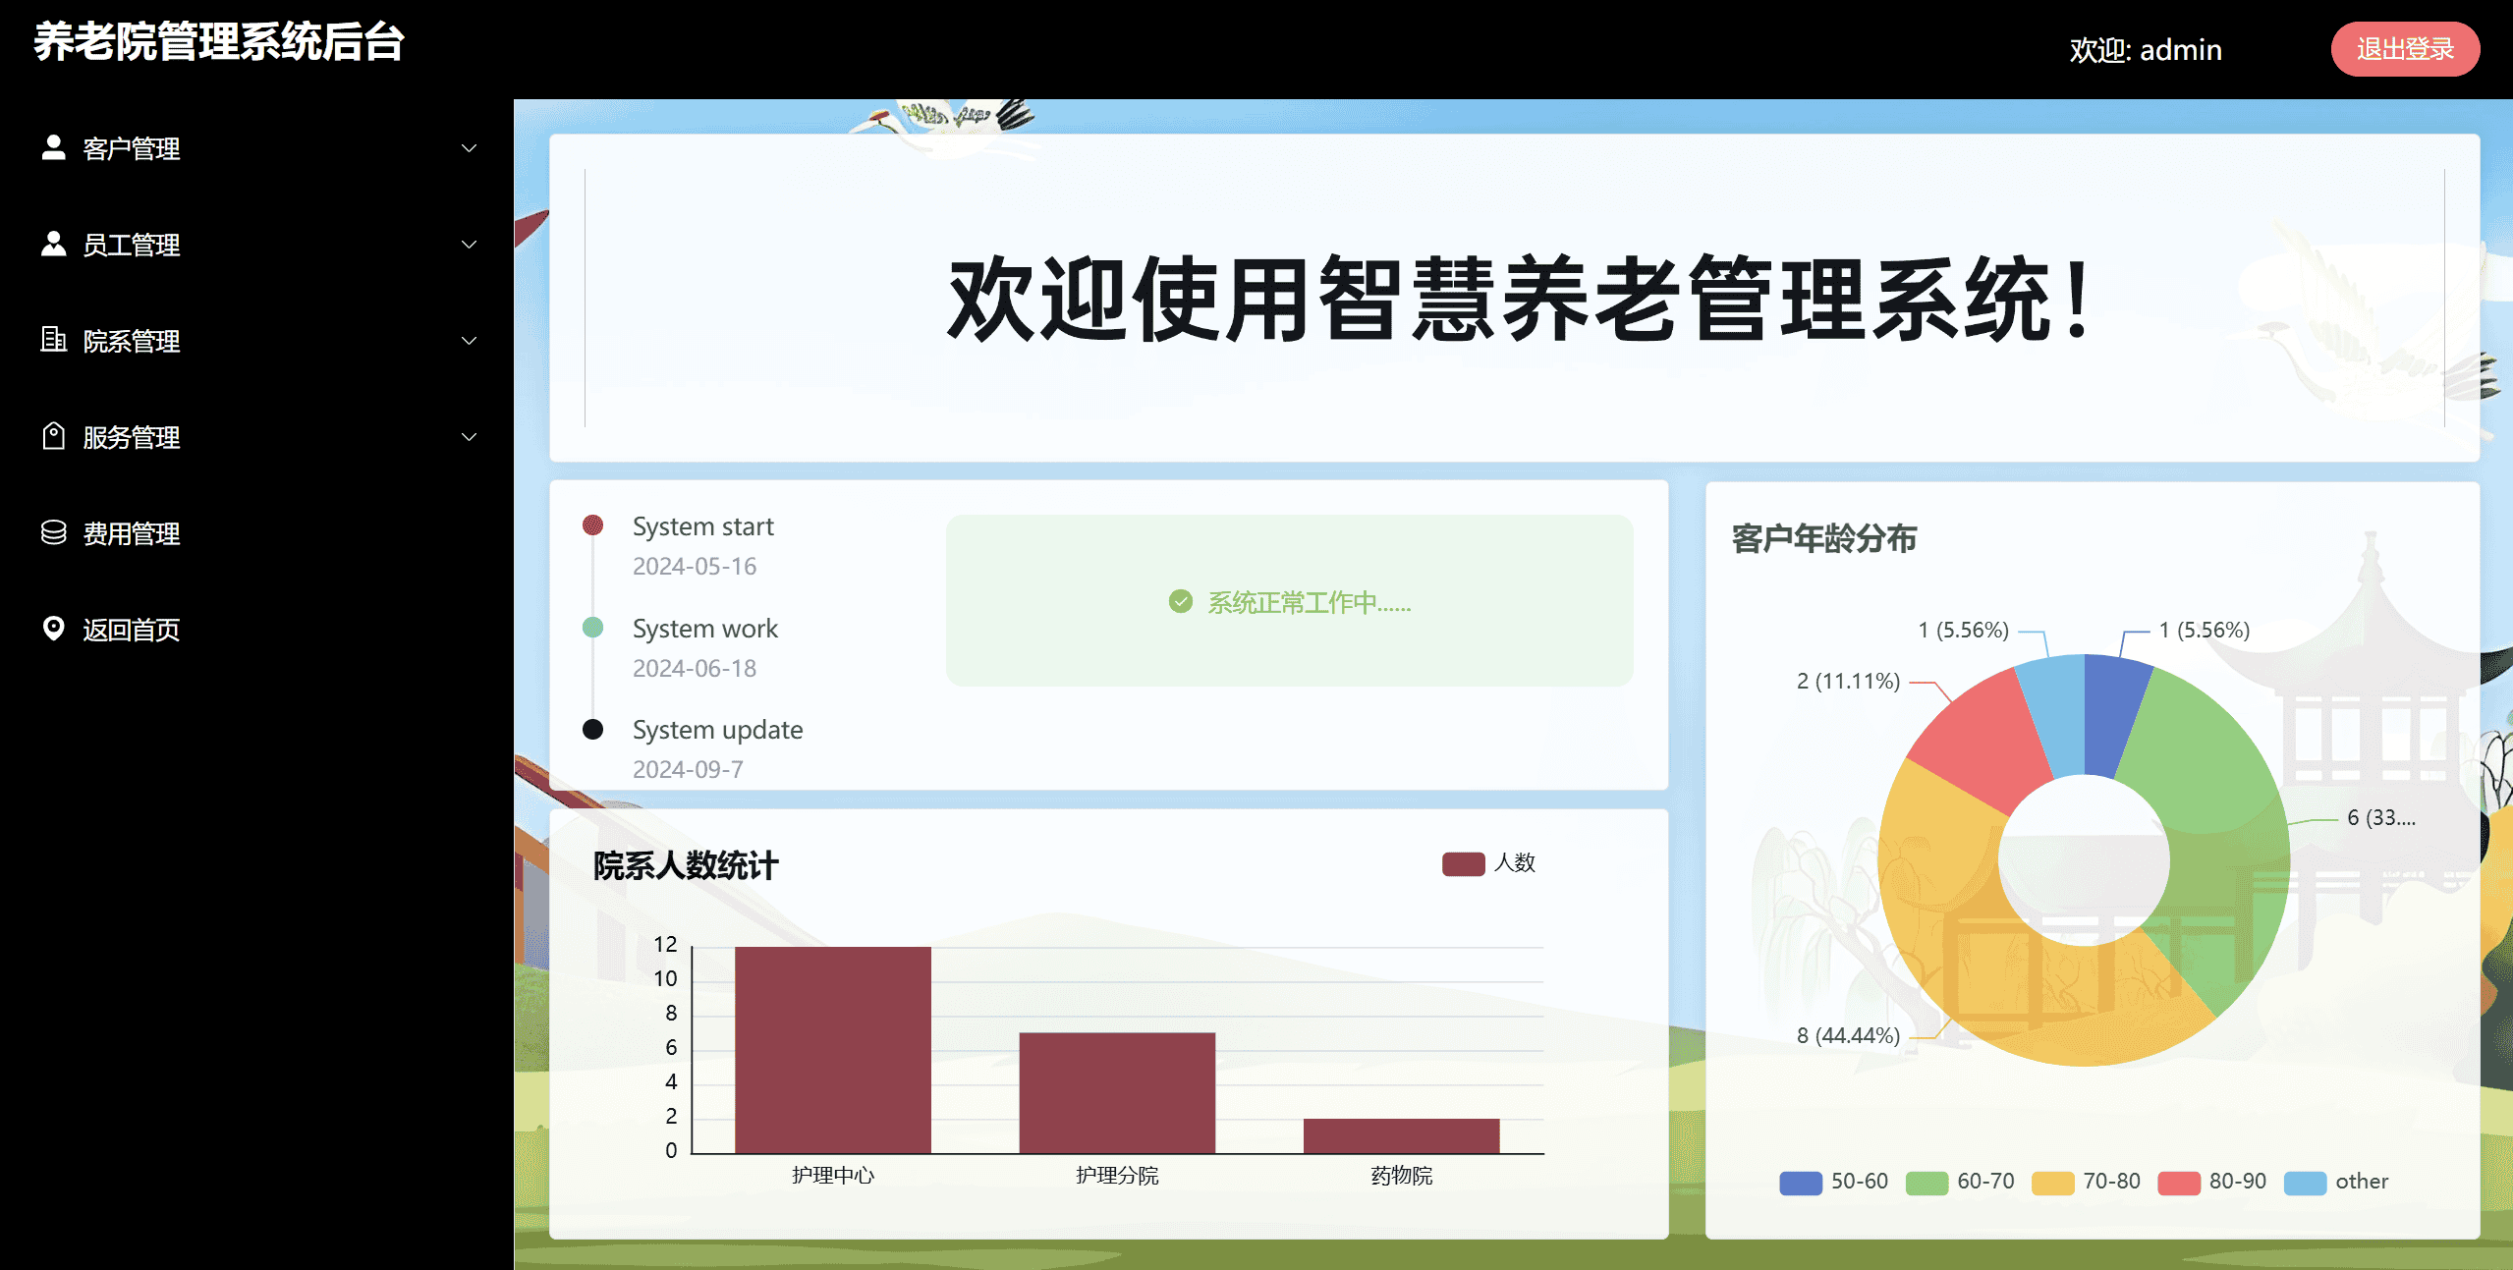
Task: Toggle the 50-60 legend item
Action: click(1833, 1182)
